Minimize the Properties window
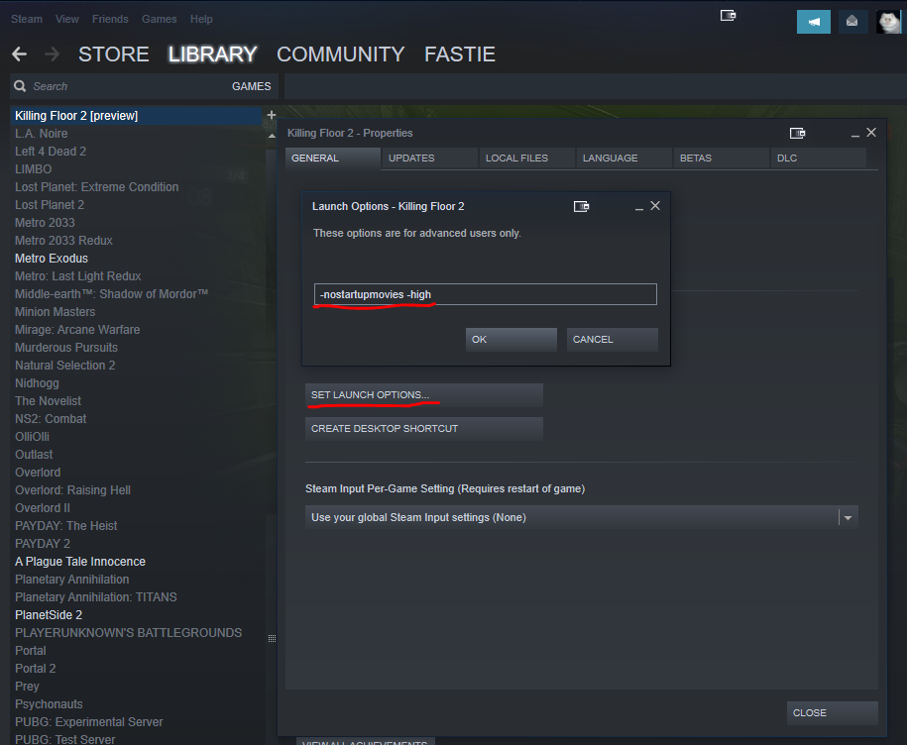907x745 pixels. point(854,134)
